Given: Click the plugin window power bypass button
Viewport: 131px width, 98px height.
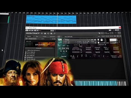Looking at the screenshot, I should [27, 30].
